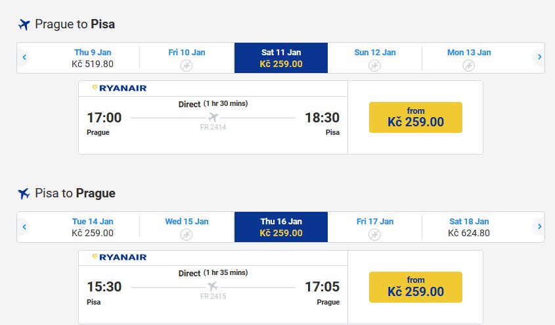Choose the return fare from Kč 259.00 button
Viewport: 555px width, 325px height.
pos(416,287)
